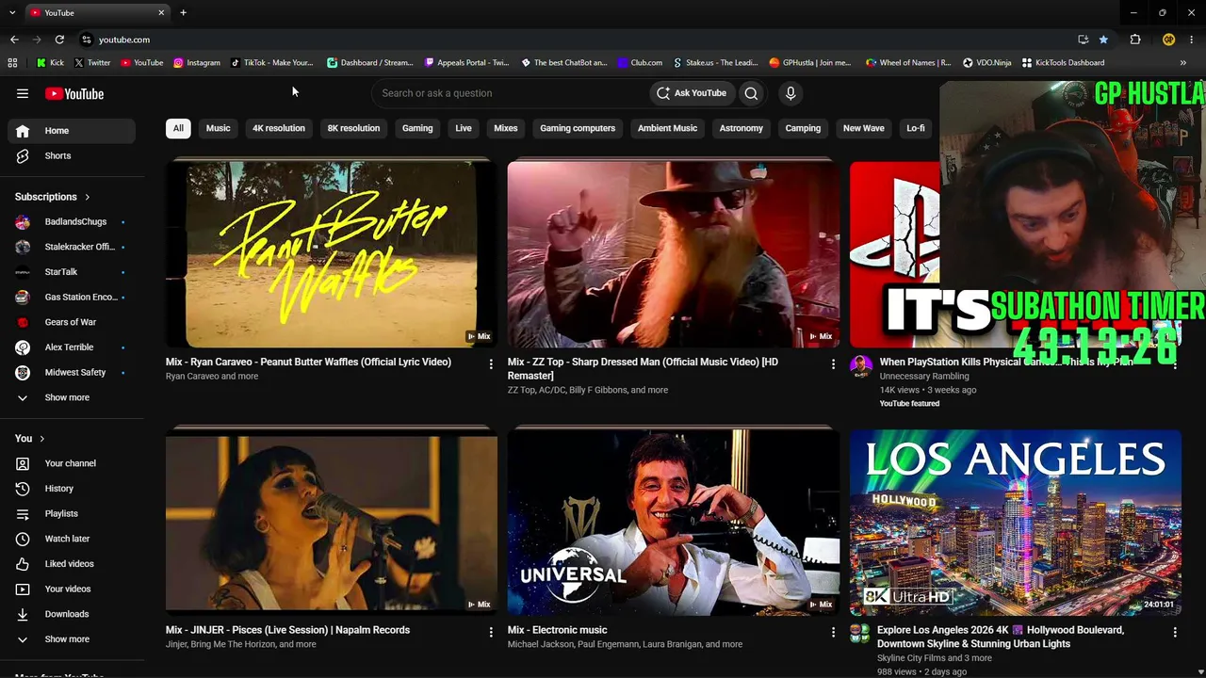Open options menu for Electronic music mix

(x=833, y=632)
